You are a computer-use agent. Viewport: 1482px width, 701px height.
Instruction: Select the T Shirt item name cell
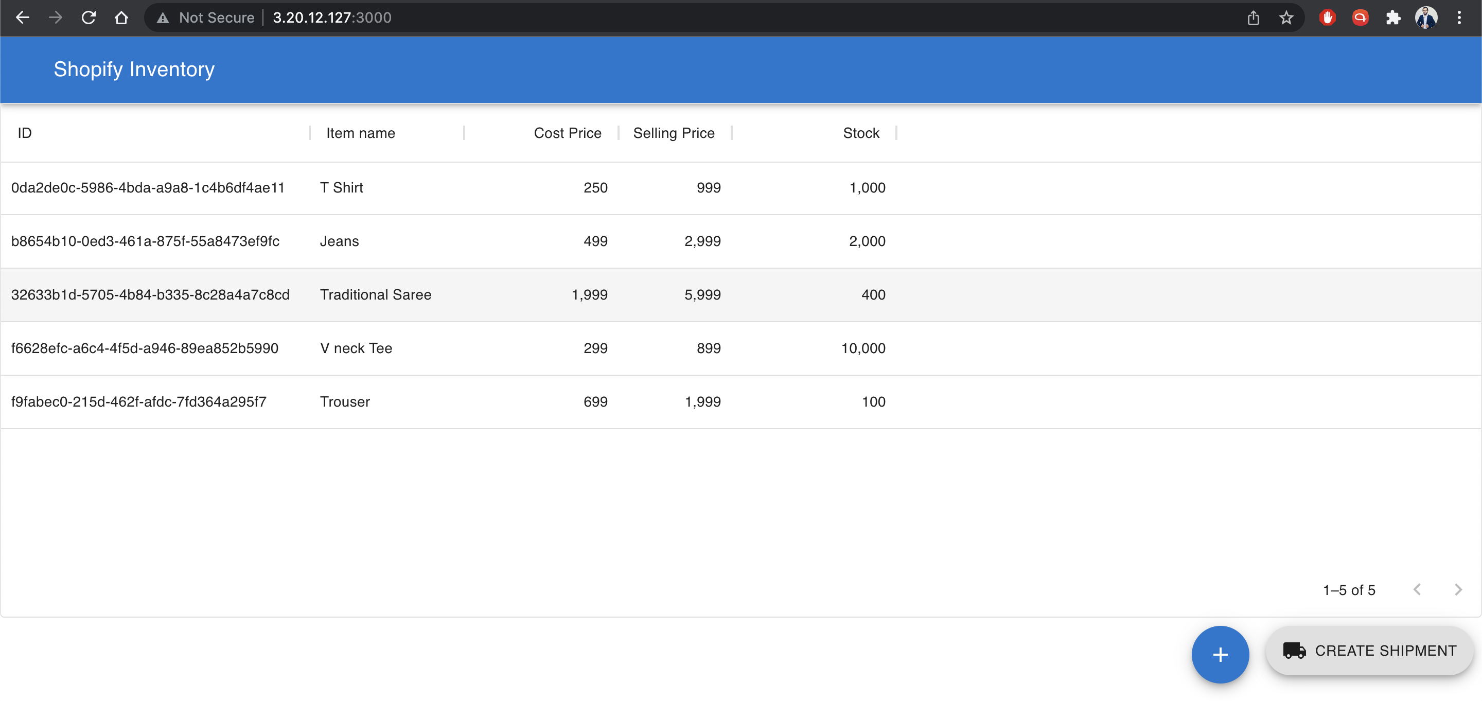coord(341,188)
